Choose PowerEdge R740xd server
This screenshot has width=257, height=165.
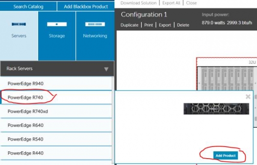point(56,111)
